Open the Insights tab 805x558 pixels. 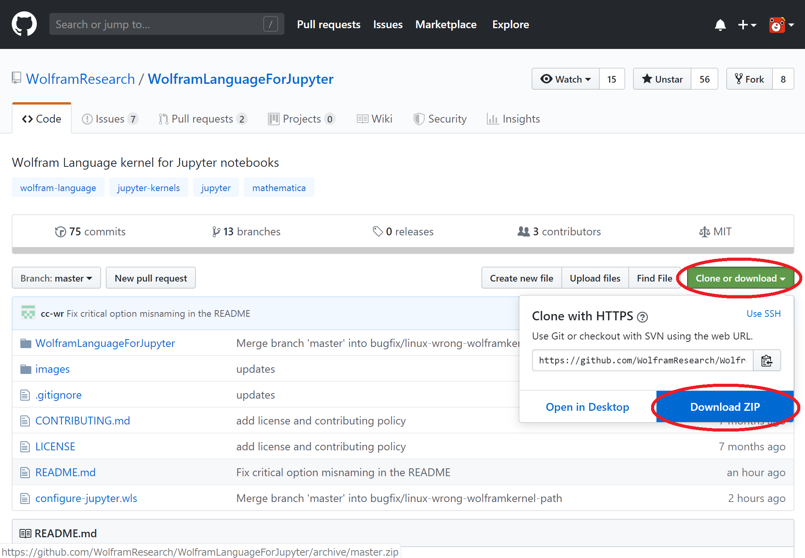[x=513, y=119]
